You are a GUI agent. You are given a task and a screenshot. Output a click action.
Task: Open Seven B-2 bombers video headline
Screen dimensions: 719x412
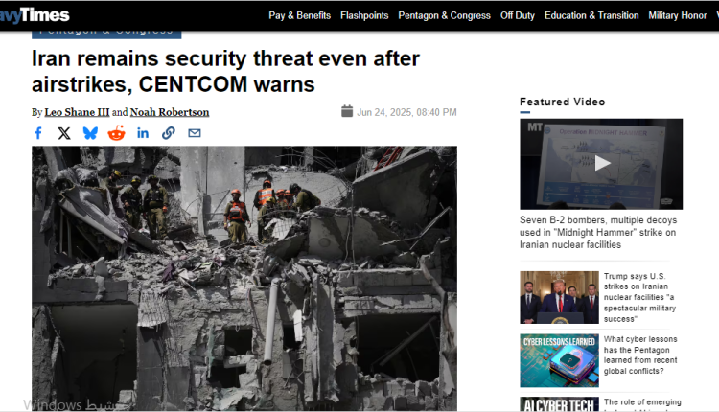coord(598,233)
